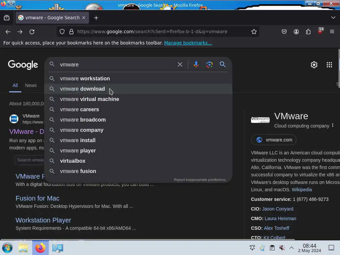The width and height of the screenshot is (340, 255).
Task: Reload the current page
Action: click(x=32, y=32)
